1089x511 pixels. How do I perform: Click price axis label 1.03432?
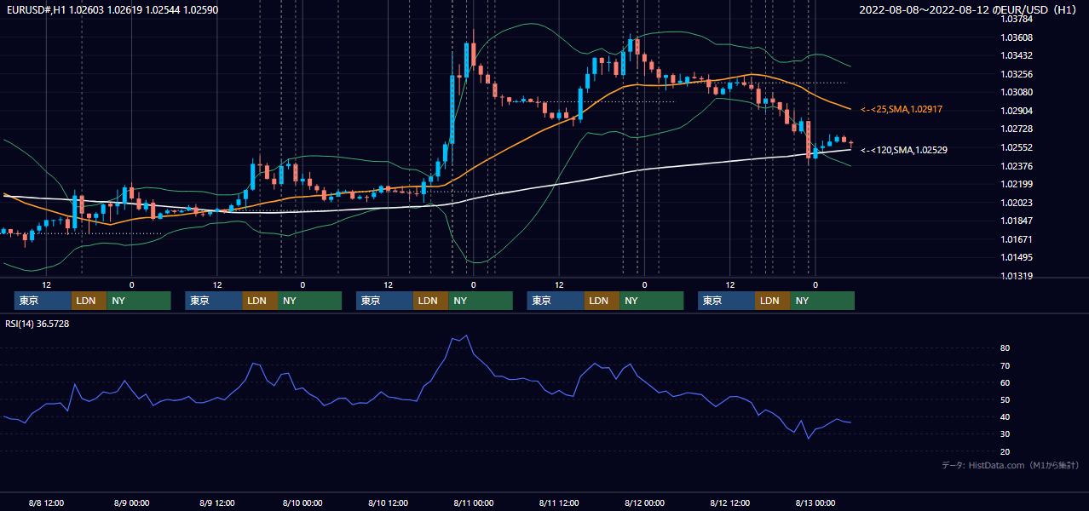(1017, 55)
